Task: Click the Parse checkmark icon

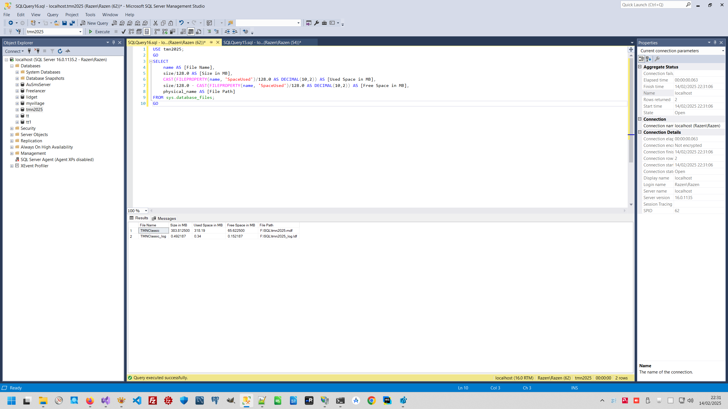Action: [x=123, y=32]
